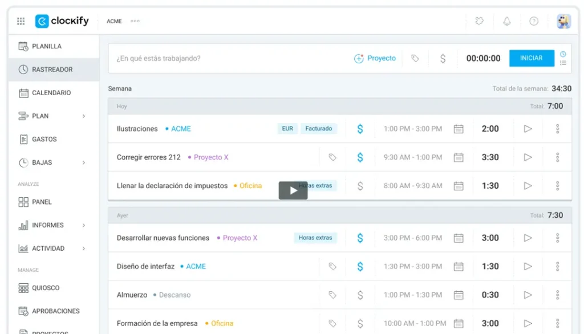584x334 pixels.
Task: Toggle billable dollar sign in timer bar
Action: tap(443, 58)
